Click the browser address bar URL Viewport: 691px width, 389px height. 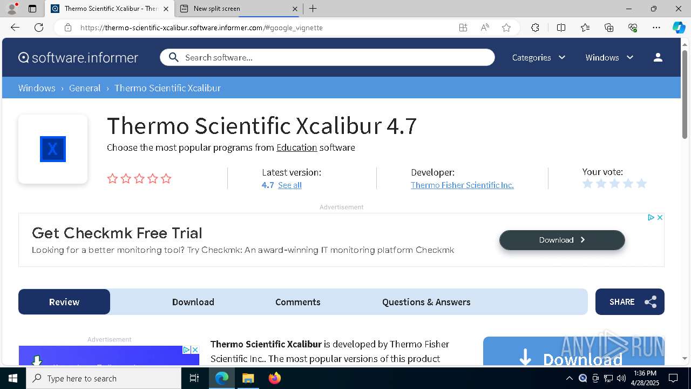click(x=201, y=28)
